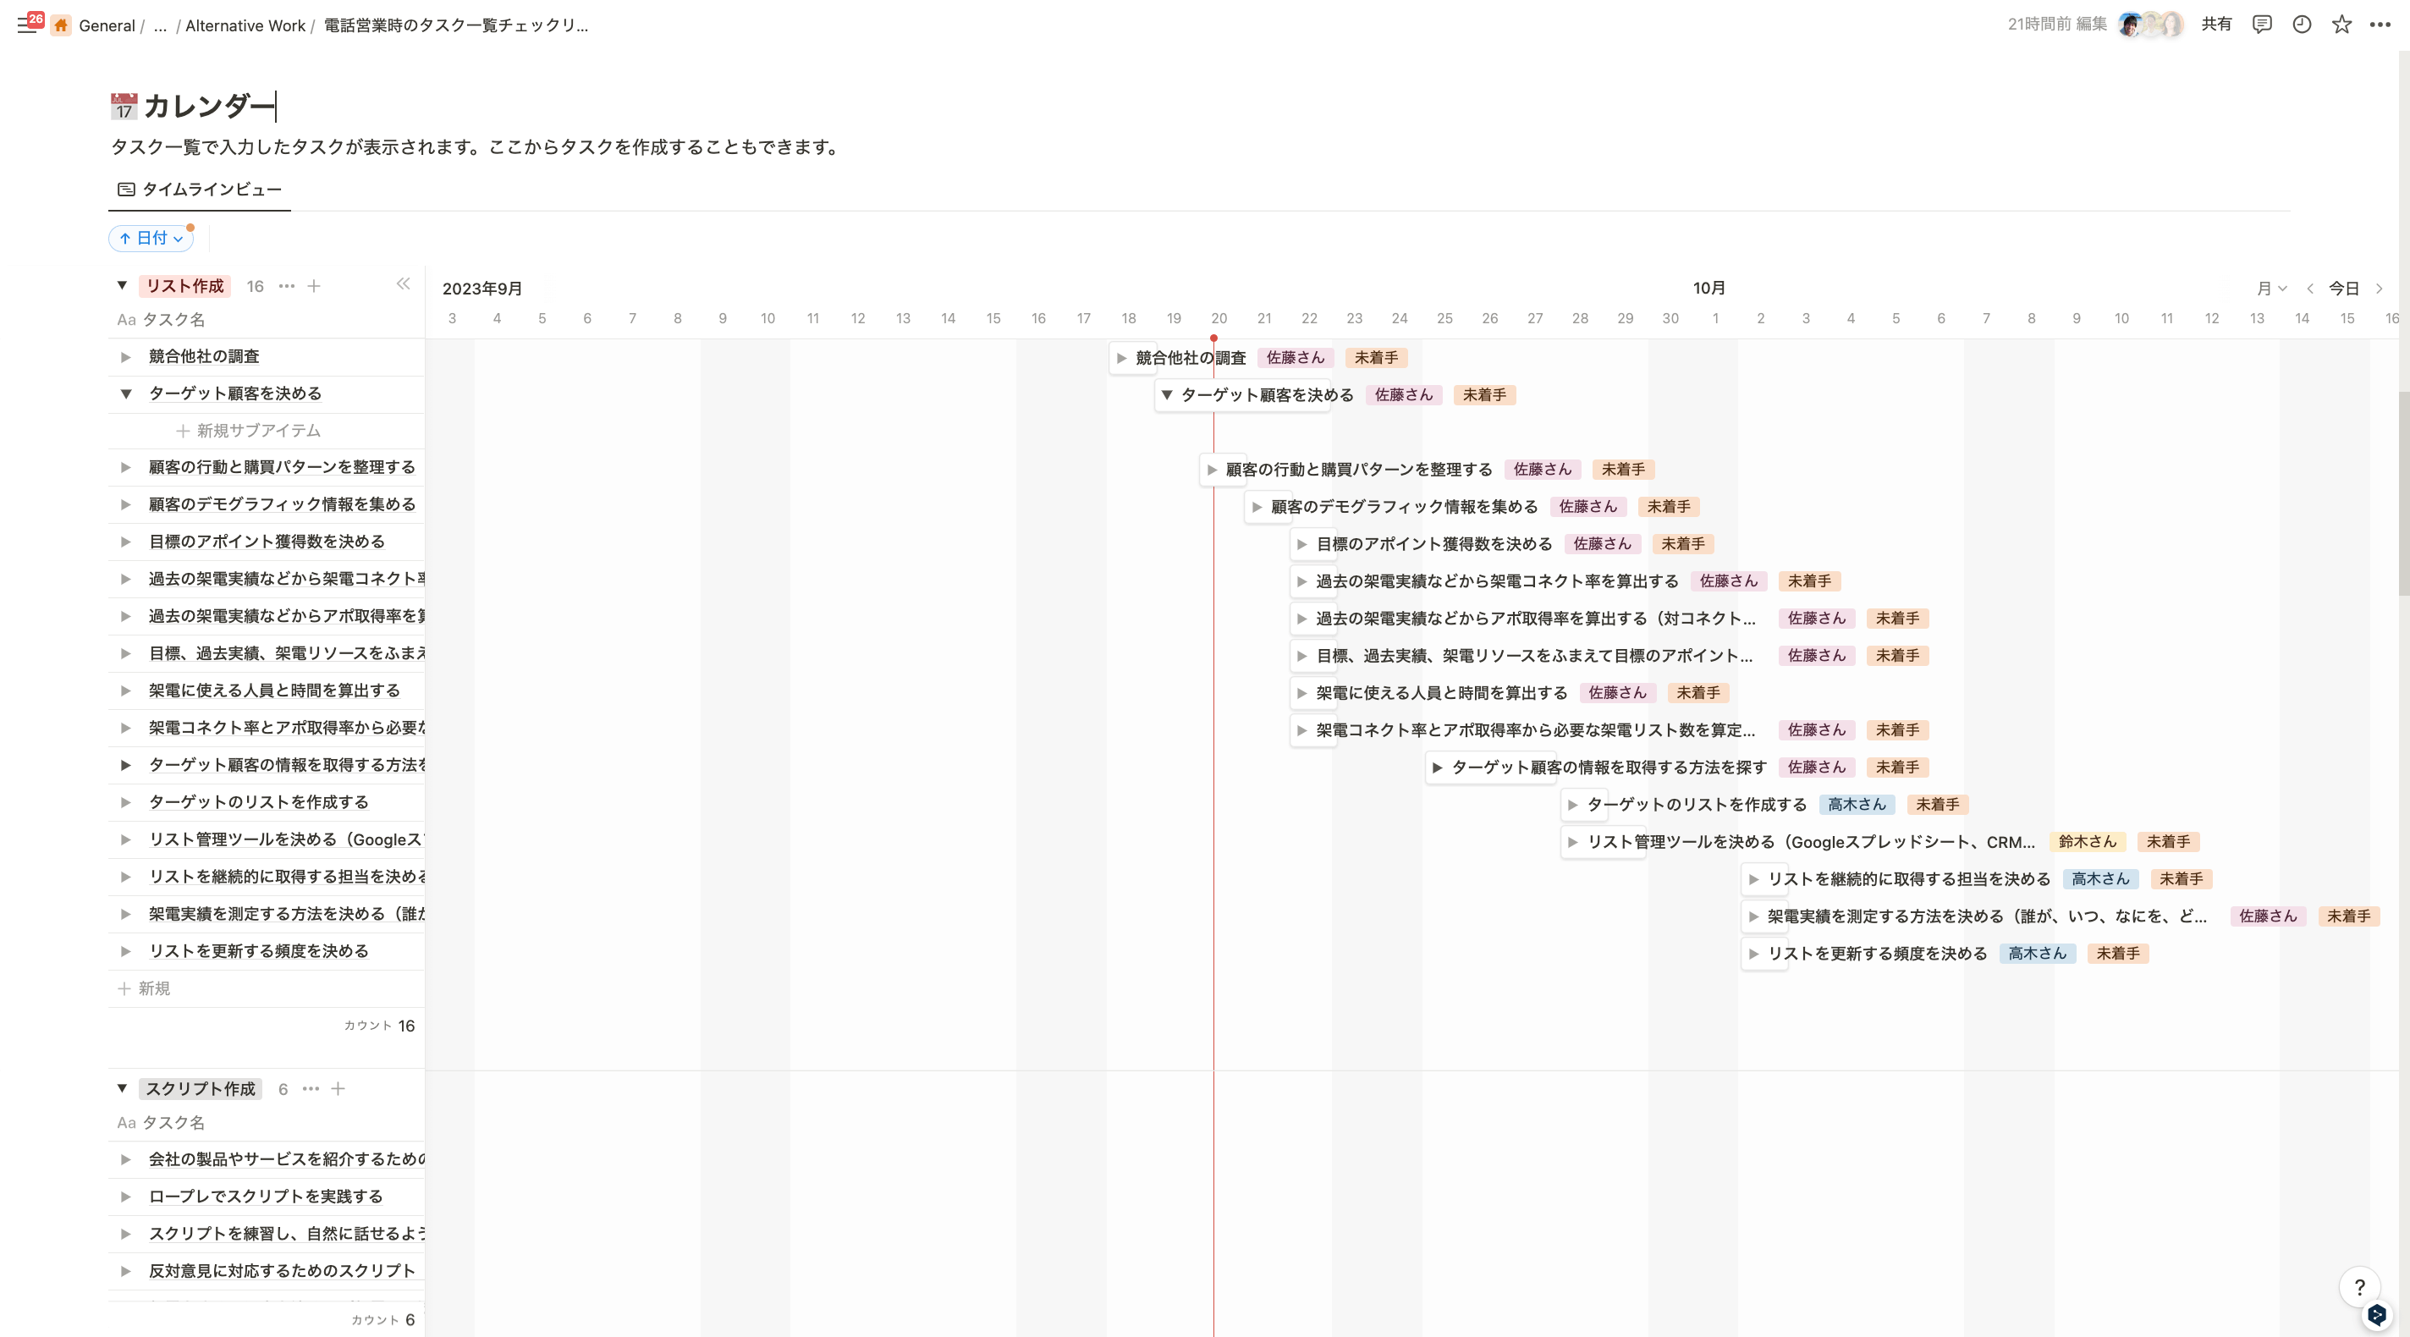The height and width of the screenshot is (1337, 2410).
Task: Jump to 今日 on timeline
Action: click(x=2342, y=289)
